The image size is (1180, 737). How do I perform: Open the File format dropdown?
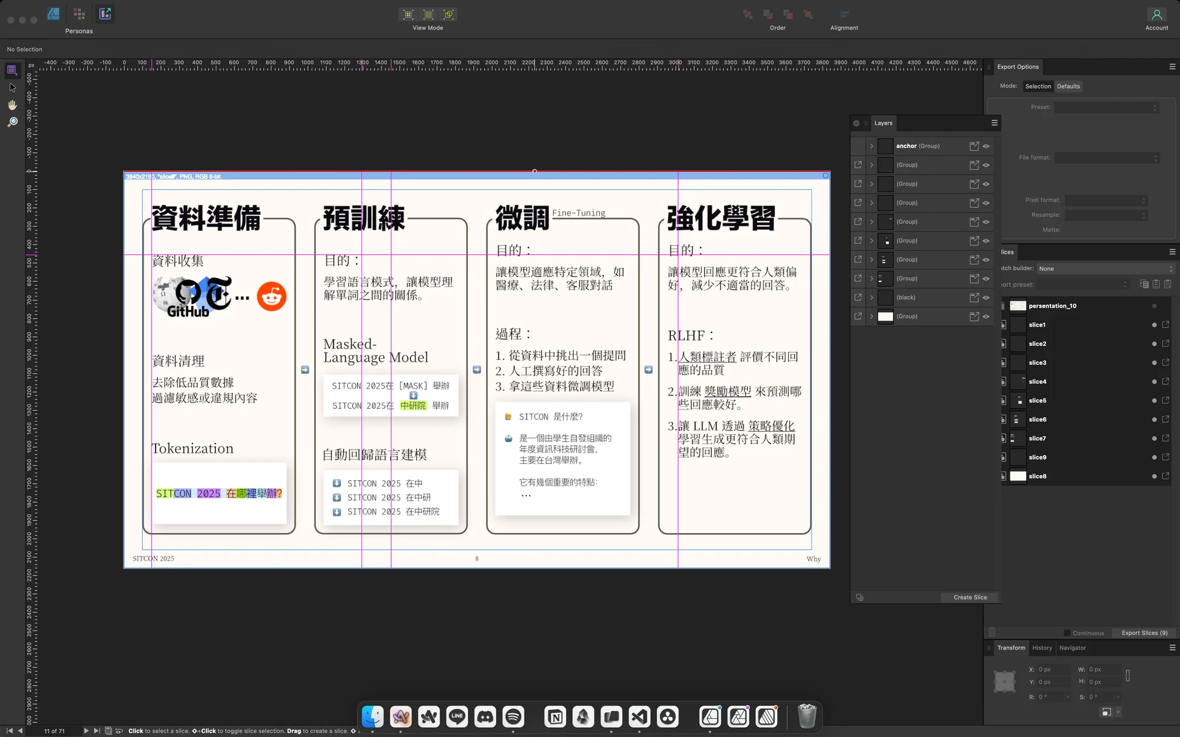click(x=1106, y=157)
